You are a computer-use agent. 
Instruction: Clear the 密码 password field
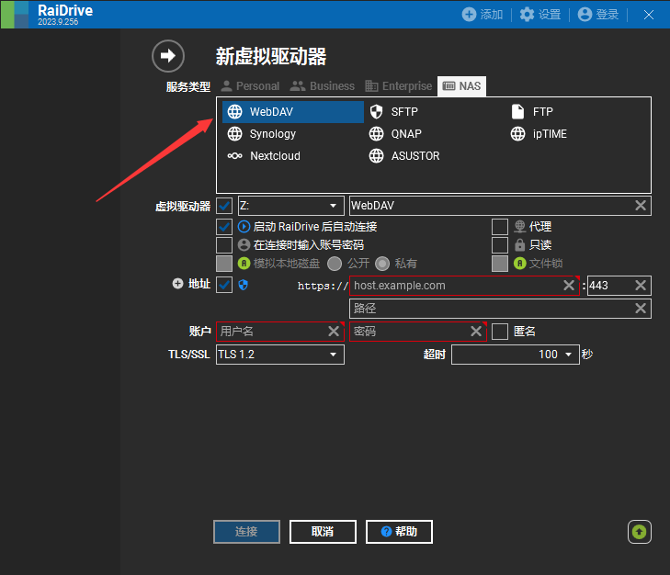coord(476,332)
